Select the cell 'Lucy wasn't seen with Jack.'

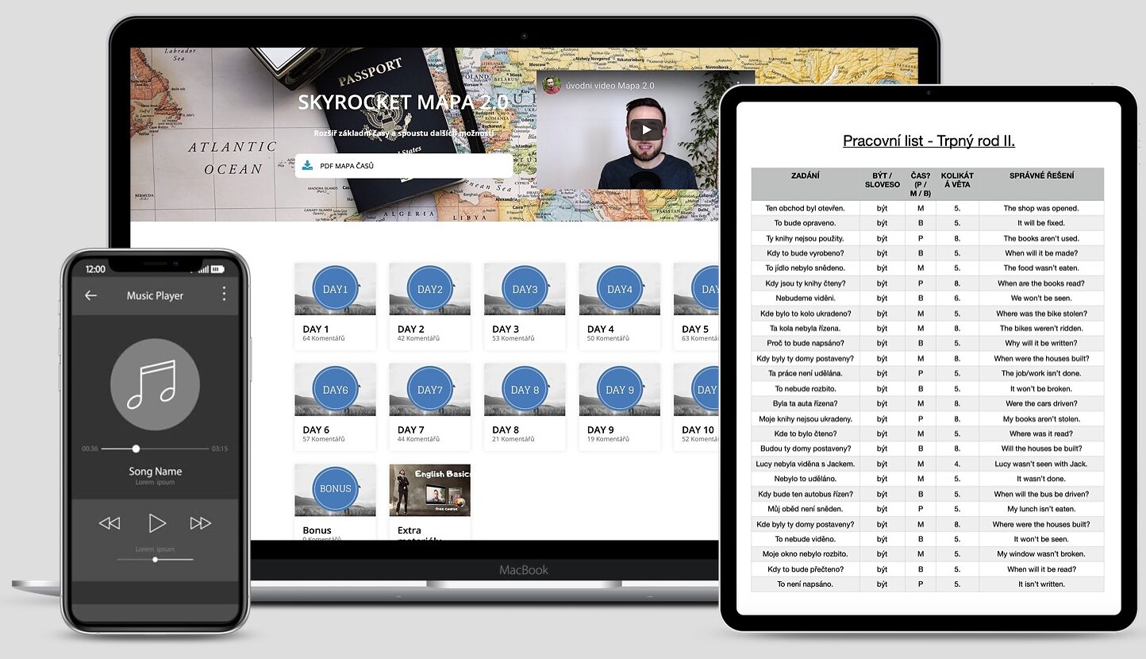[x=1041, y=464]
